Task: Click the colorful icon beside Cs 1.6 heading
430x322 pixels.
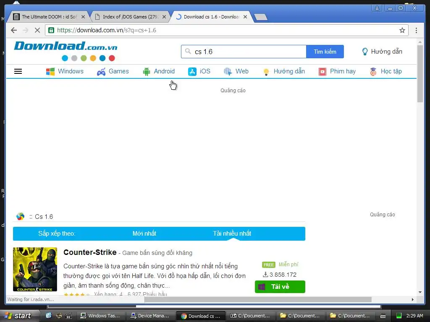Action: pos(20,217)
